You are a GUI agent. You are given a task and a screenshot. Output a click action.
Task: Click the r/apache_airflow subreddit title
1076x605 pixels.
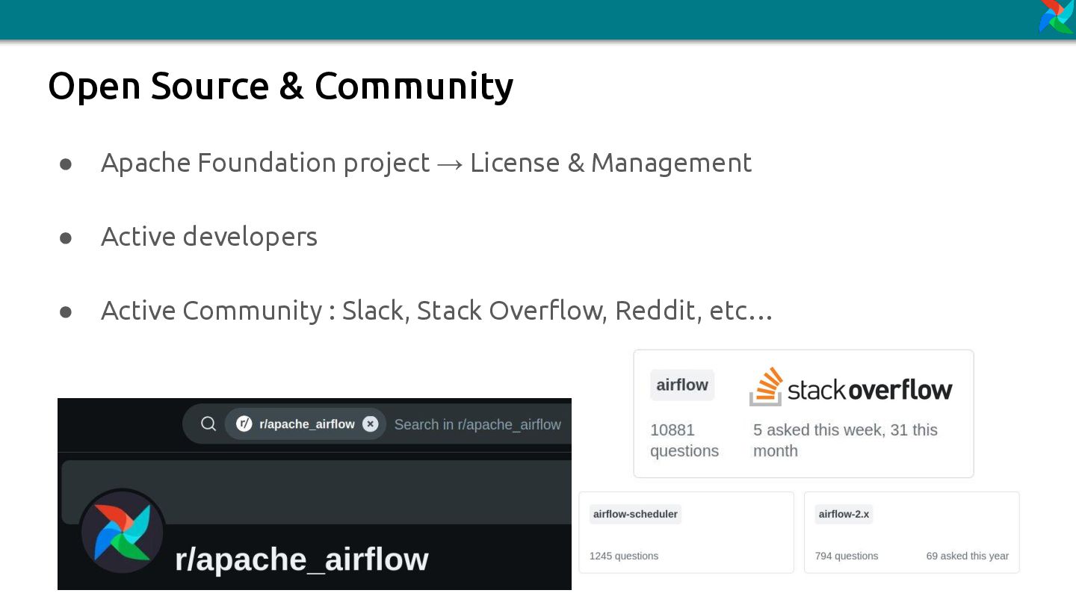[302, 559]
